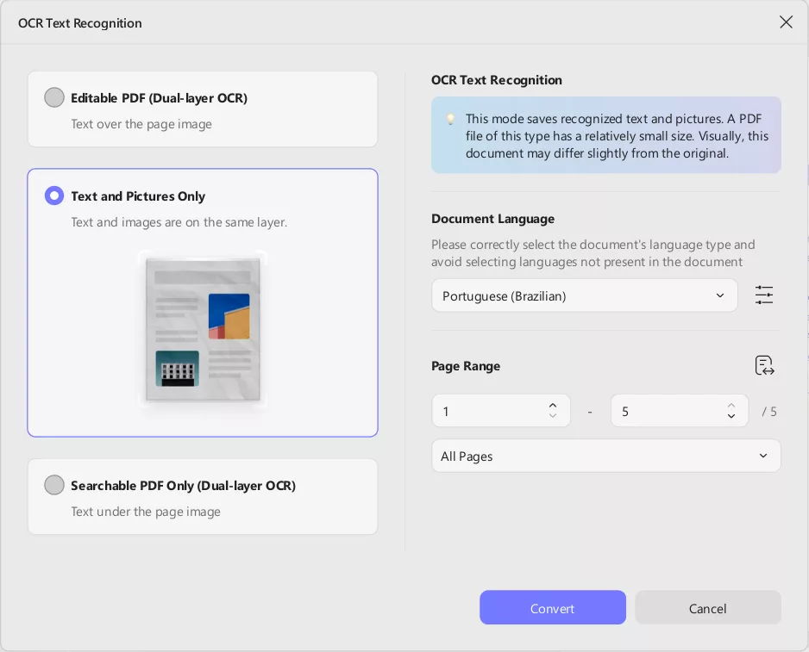809x652 pixels.
Task: Click the Convert button
Action: (x=553, y=608)
